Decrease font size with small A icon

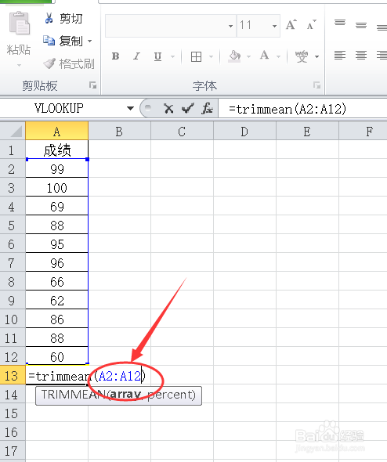pos(311,25)
